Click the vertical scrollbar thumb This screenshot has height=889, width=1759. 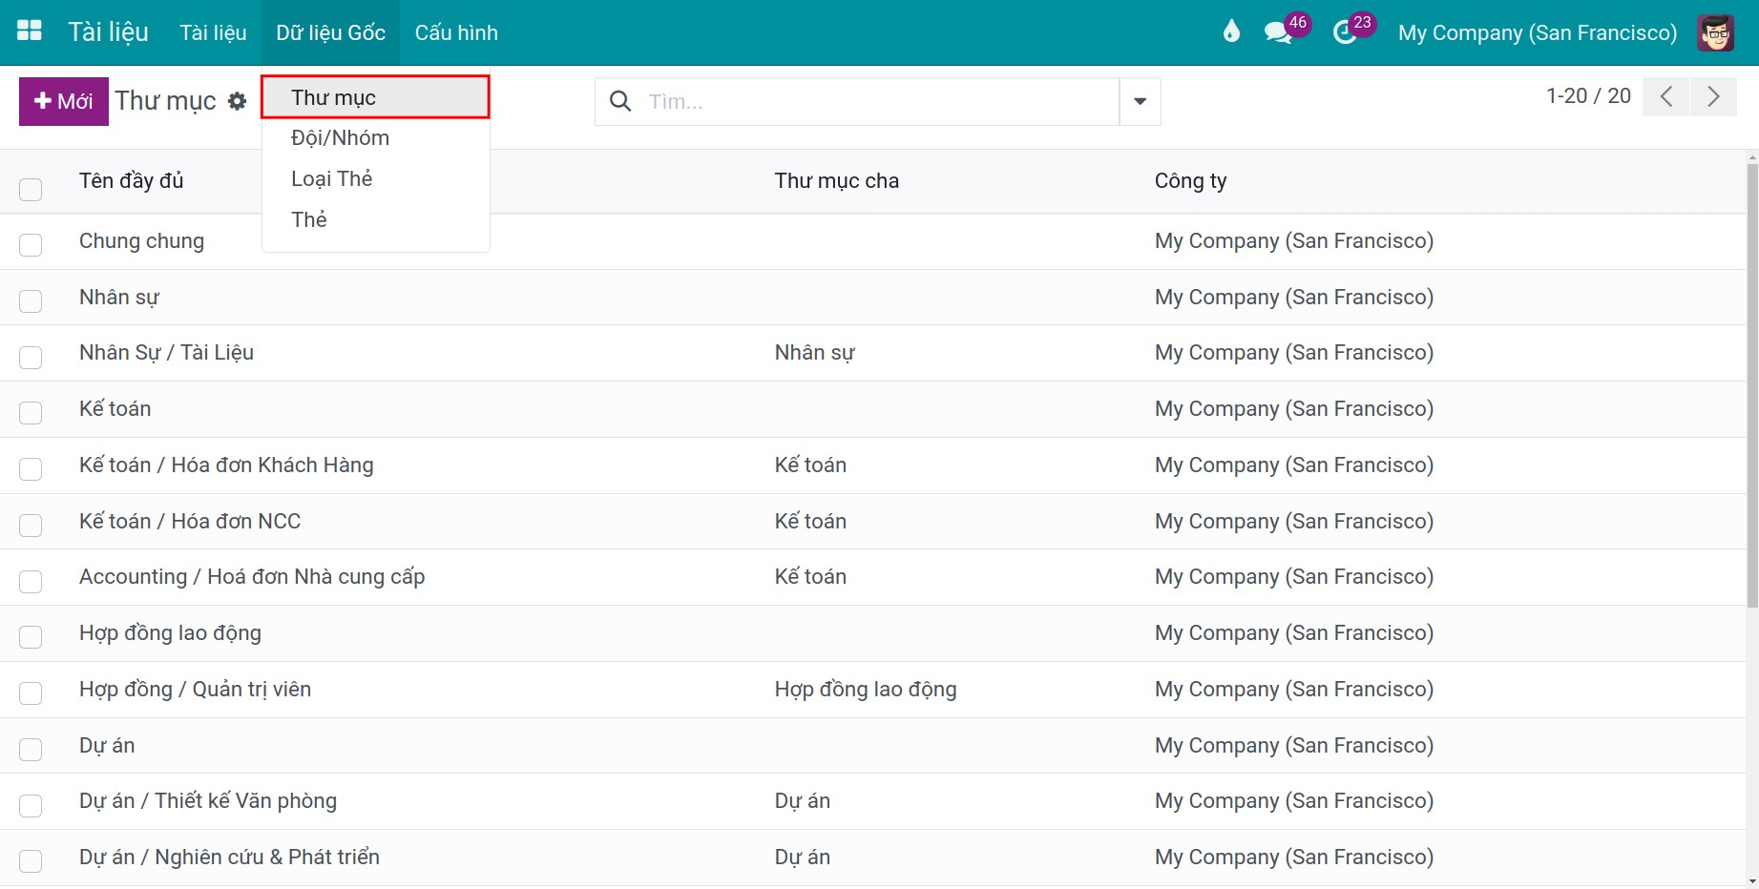tap(1752, 384)
